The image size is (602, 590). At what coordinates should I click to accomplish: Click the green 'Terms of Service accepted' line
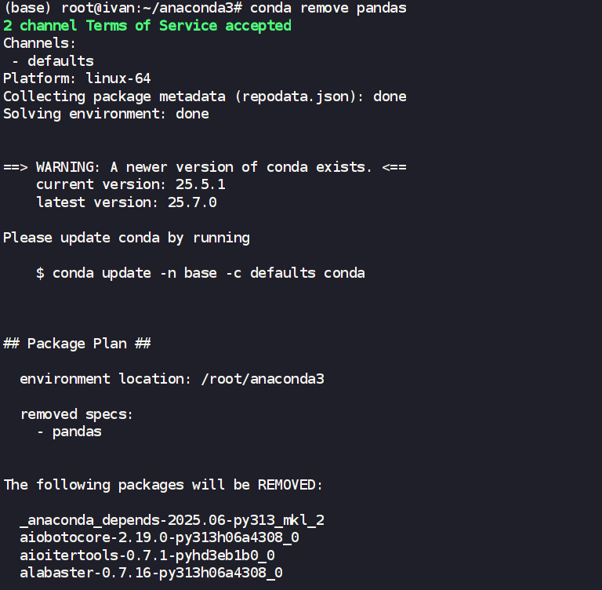pos(147,26)
